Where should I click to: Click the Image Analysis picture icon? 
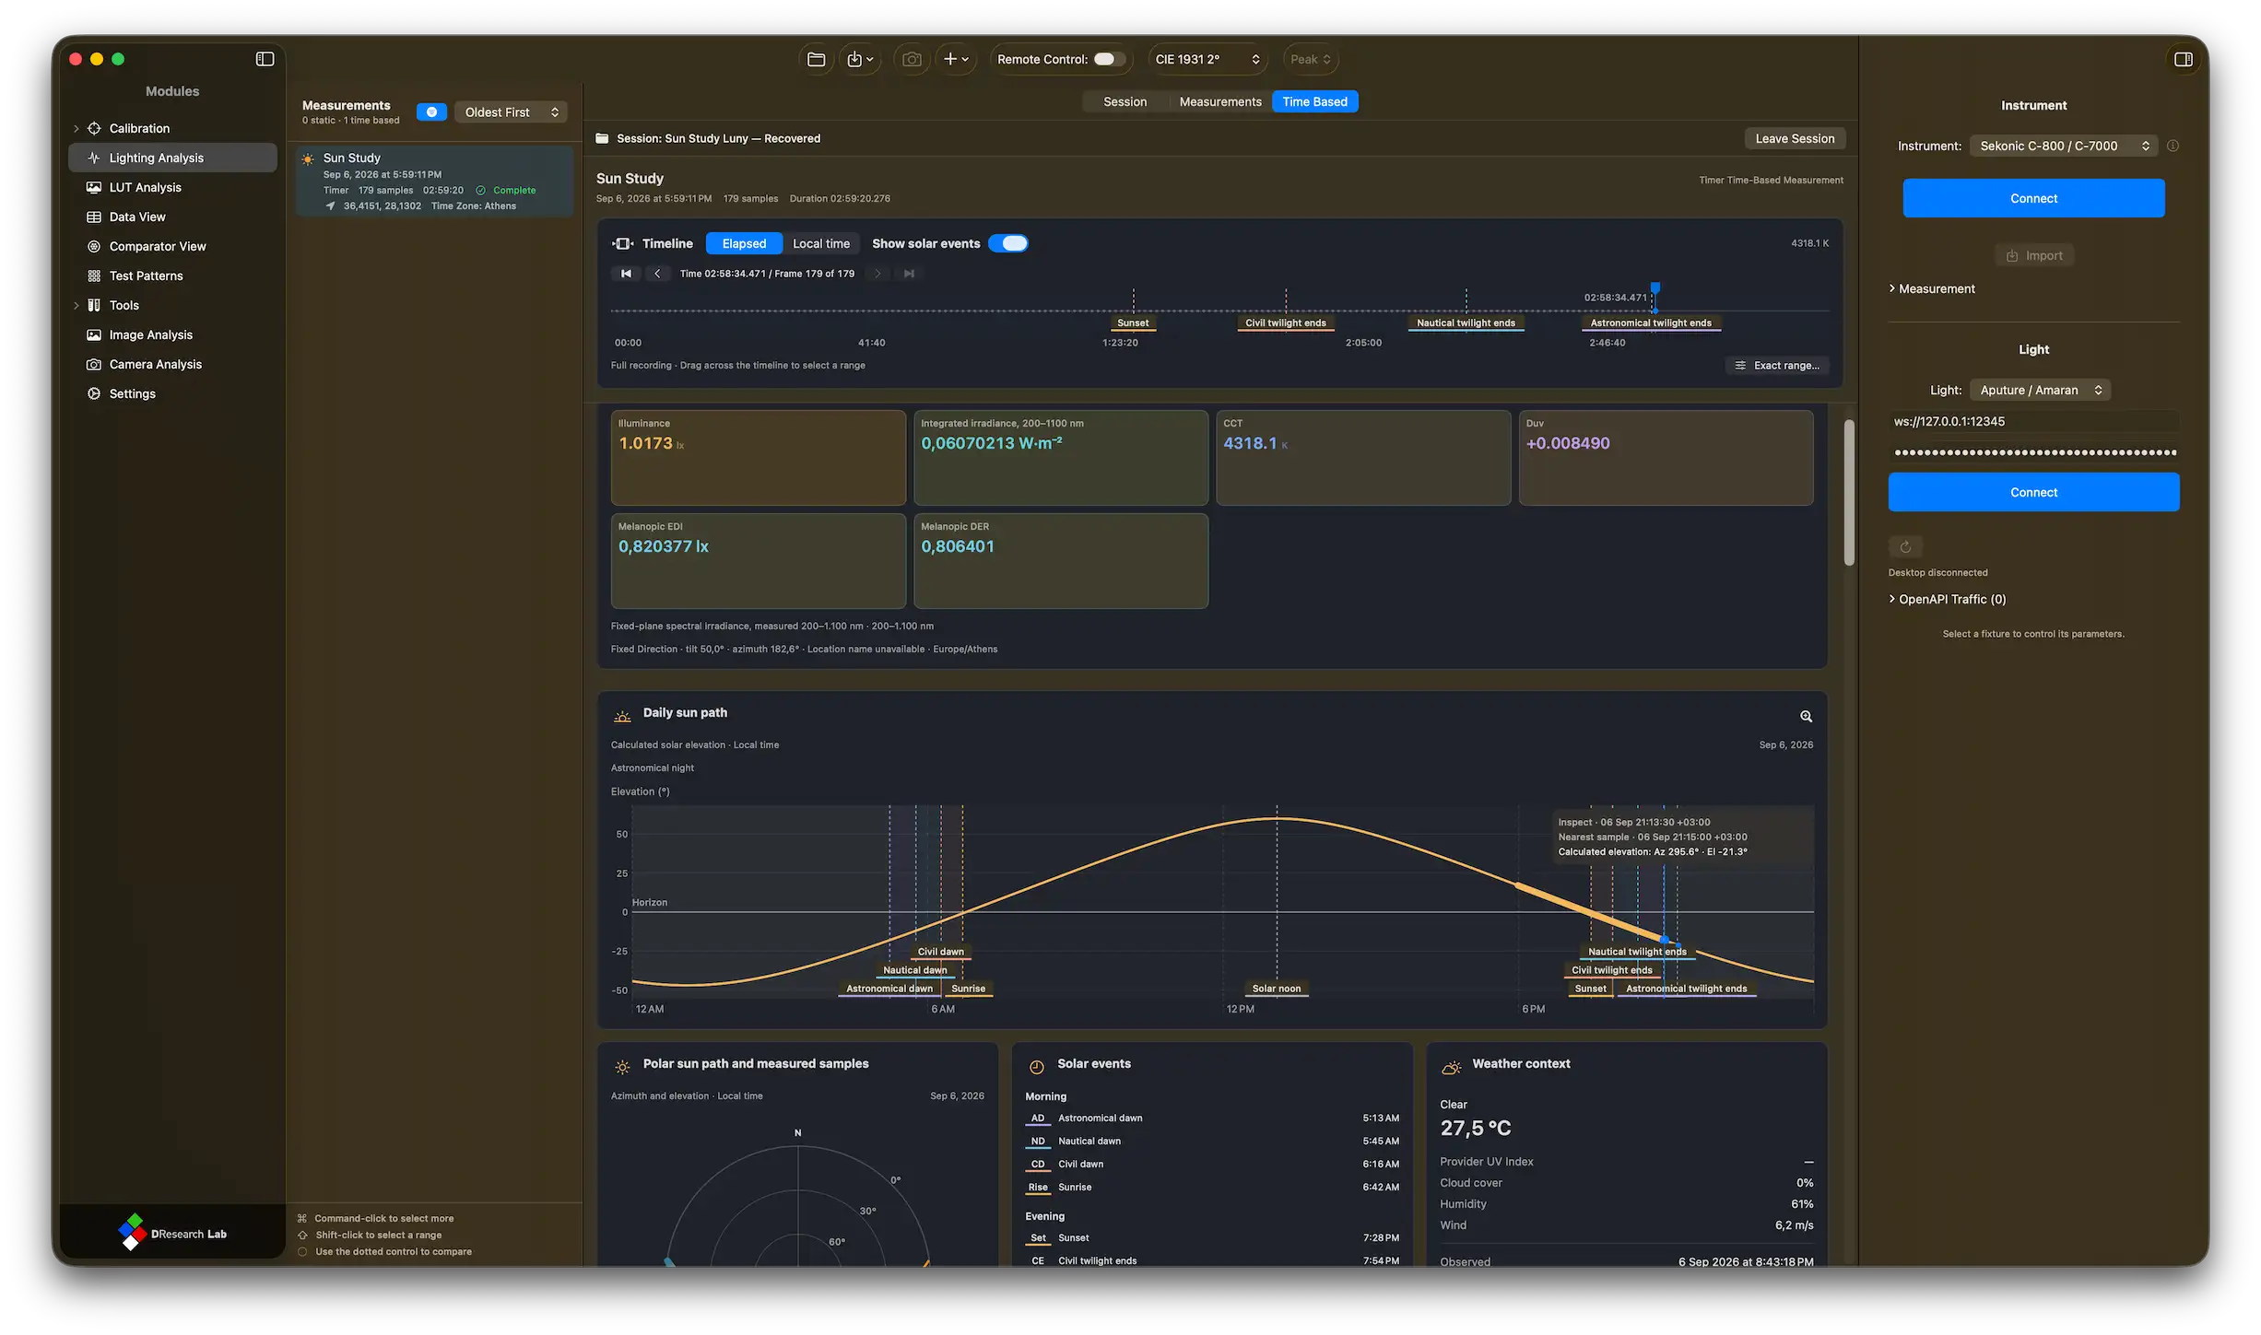(94, 334)
